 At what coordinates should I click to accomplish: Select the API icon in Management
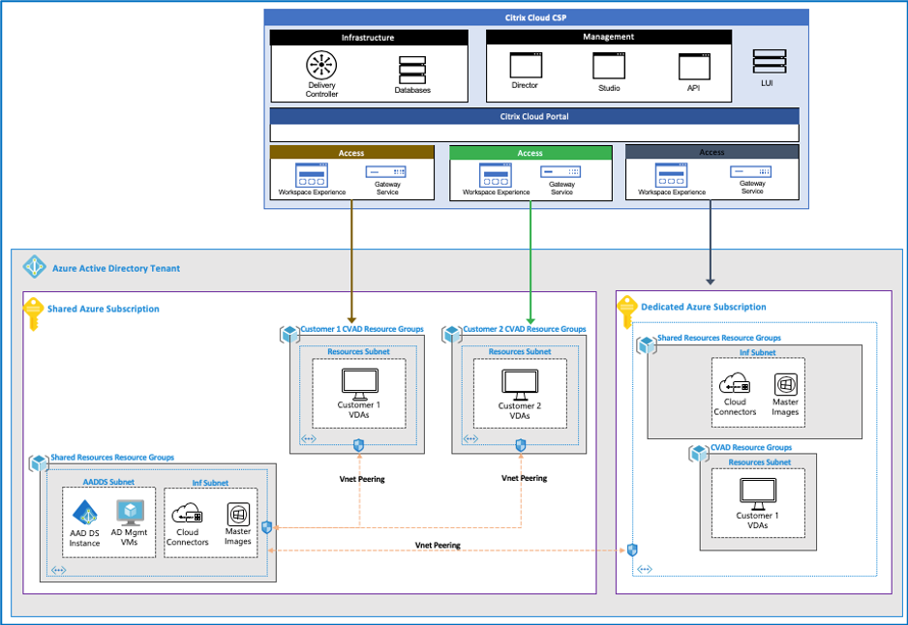[692, 66]
